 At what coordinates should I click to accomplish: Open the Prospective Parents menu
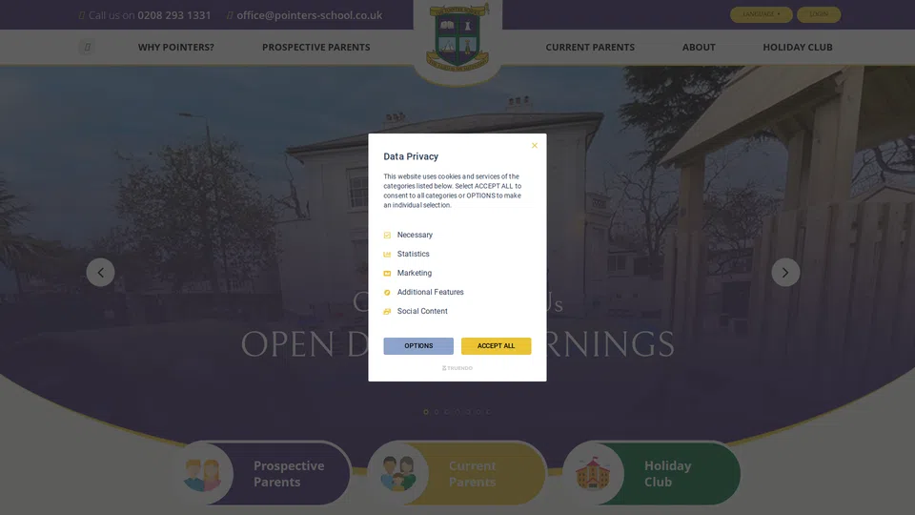[315, 48]
